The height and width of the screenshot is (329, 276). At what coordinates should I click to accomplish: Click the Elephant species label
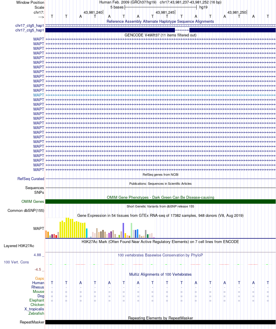pyautogui.click(x=37, y=300)
